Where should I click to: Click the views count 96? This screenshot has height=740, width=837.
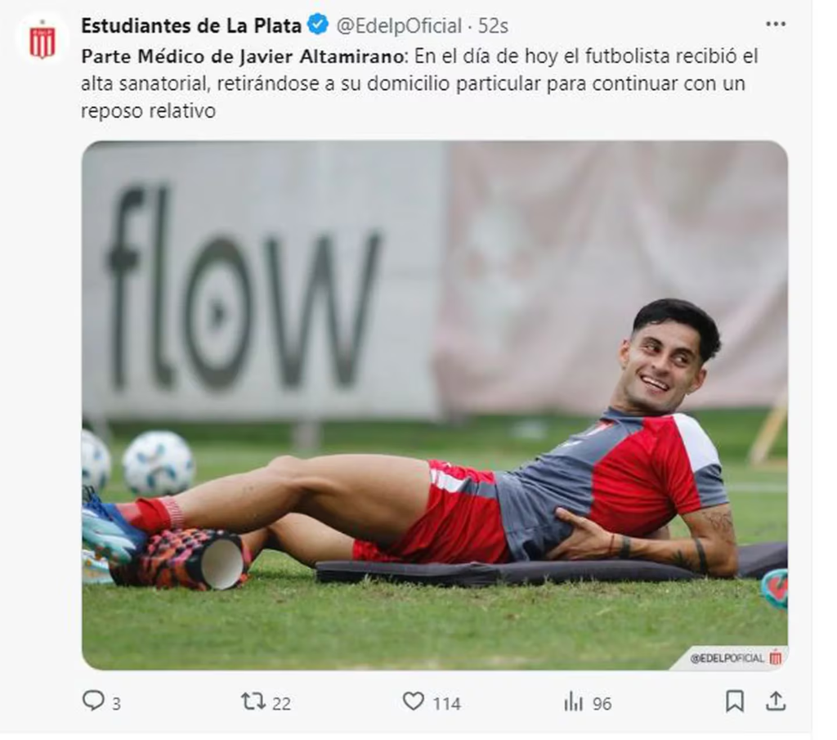(602, 704)
